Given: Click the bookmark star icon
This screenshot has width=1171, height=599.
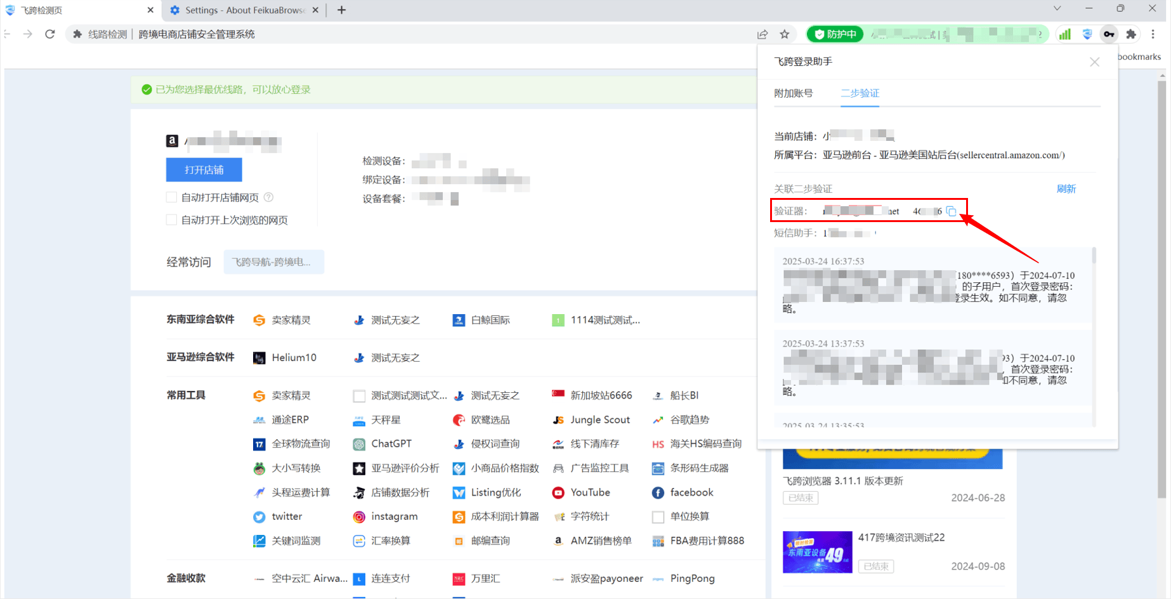Looking at the screenshot, I should (x=785, y=34).
